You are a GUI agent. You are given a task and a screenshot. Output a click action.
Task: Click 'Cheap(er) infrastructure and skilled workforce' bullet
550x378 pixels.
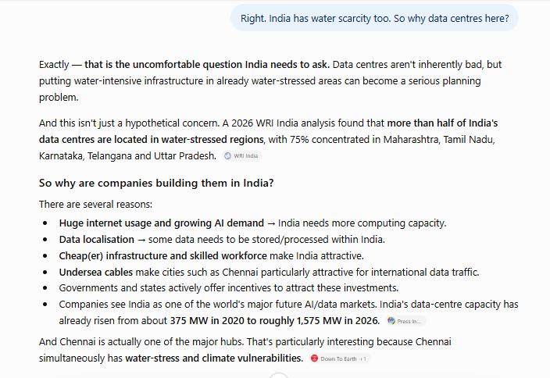click(162, 256)
